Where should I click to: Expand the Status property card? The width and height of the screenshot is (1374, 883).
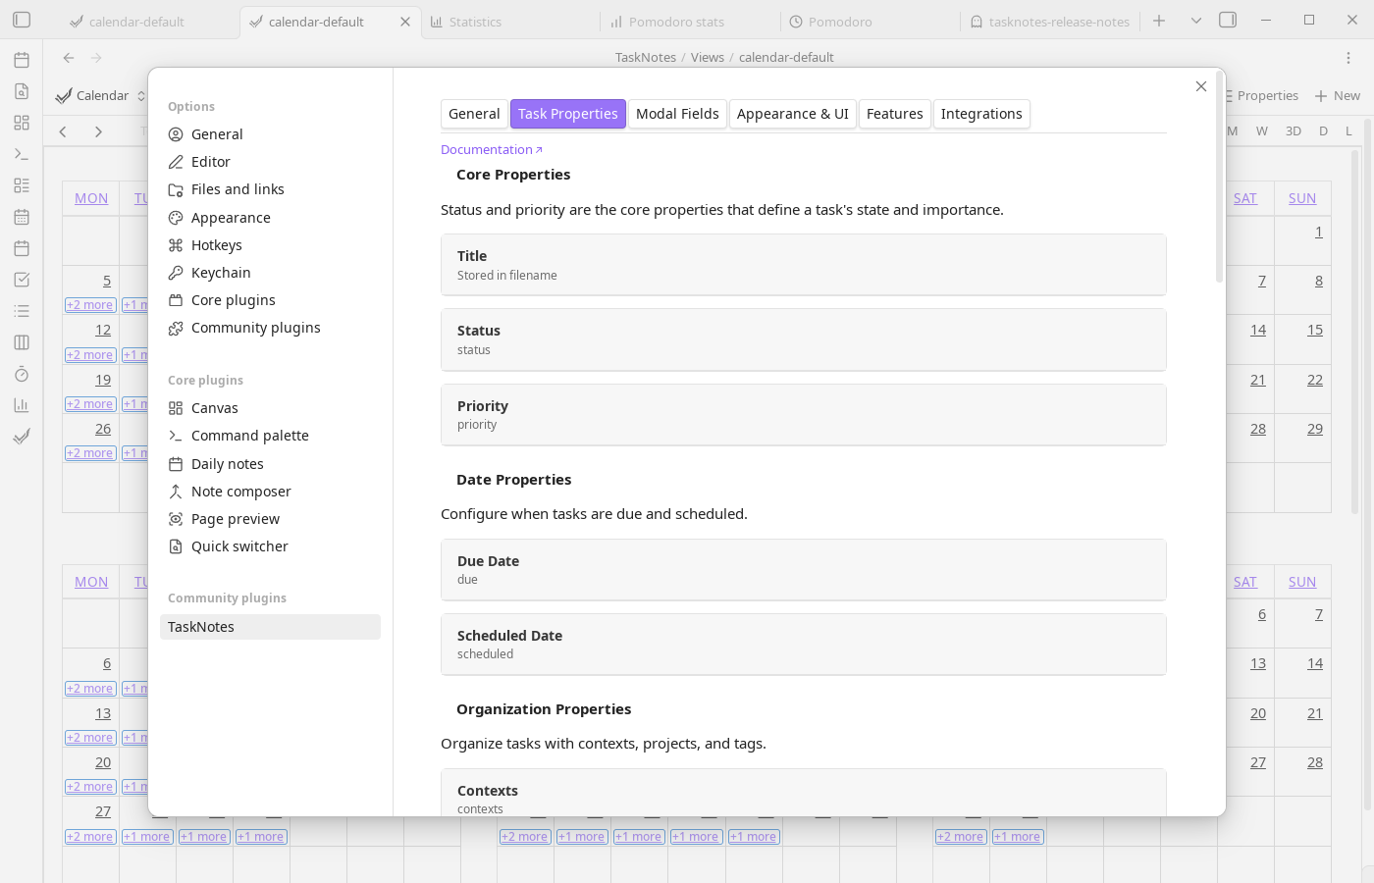pyautogui.click(x=803, y=339)
